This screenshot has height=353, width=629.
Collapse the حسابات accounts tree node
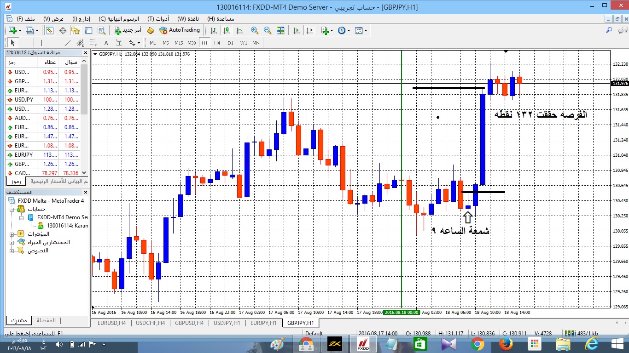12,209
